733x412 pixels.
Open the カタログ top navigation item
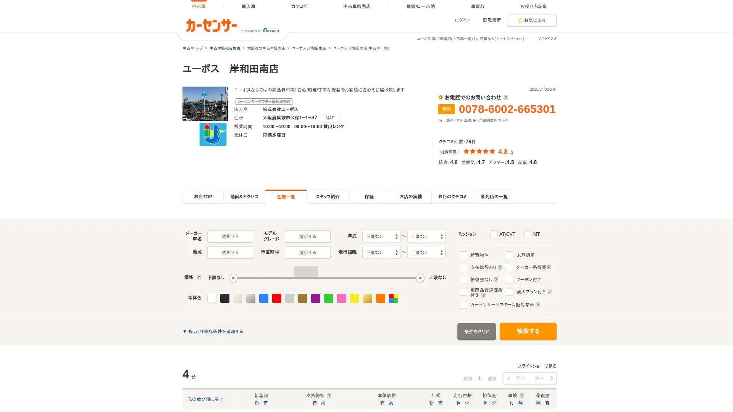pyautogui.click(x=299, y=6)
